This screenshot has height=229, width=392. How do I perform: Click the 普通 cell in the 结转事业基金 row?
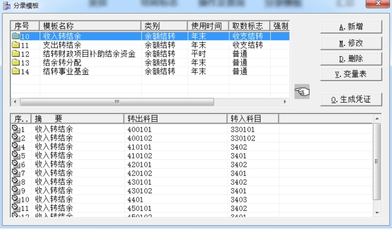coord(240,71)
